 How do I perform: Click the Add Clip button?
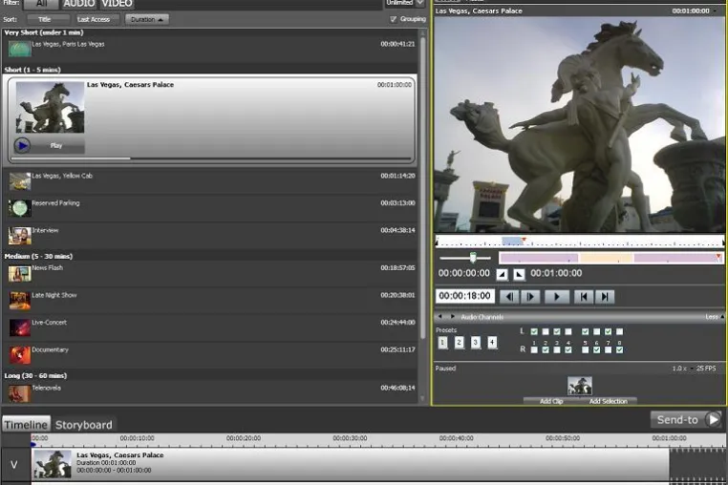[551, 401]
